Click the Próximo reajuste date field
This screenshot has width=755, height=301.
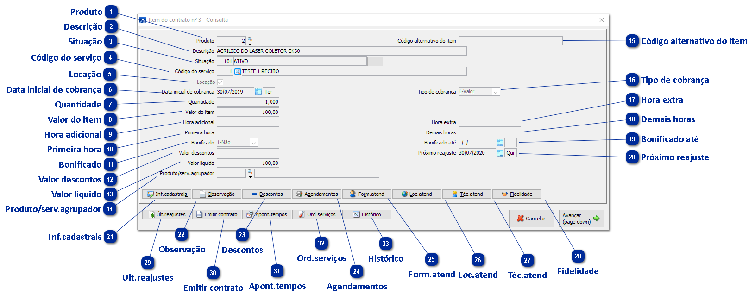(x=477, y=153)
